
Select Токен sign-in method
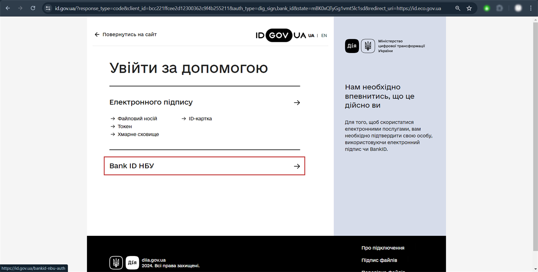tap(125, 127)
